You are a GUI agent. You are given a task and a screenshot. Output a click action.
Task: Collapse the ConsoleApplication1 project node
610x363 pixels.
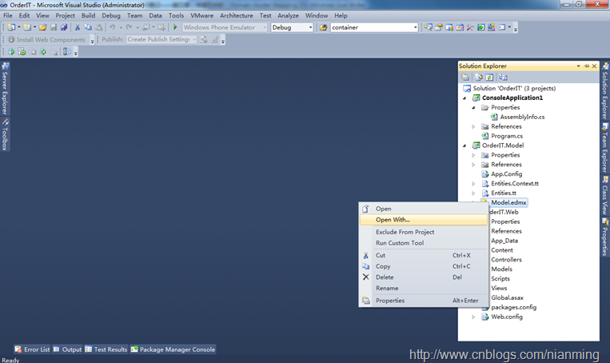pyautogui.click(x=464, y=98)
